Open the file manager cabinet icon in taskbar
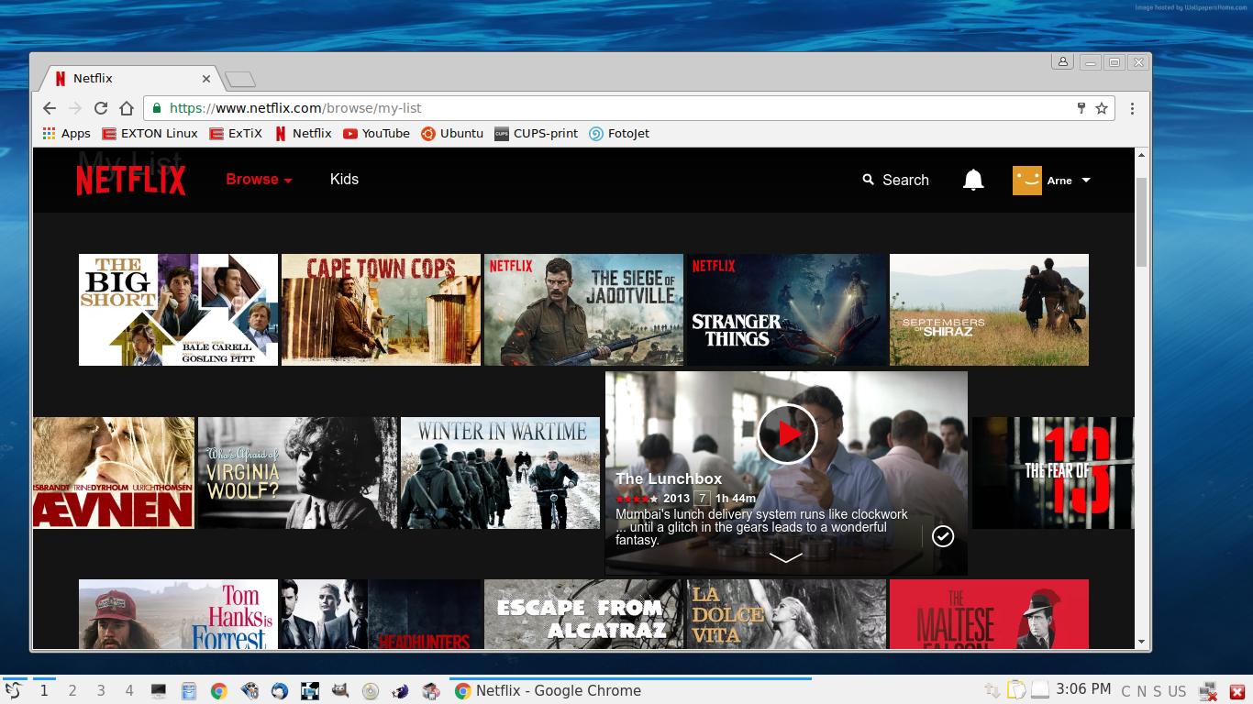 [x=189, y=691]
